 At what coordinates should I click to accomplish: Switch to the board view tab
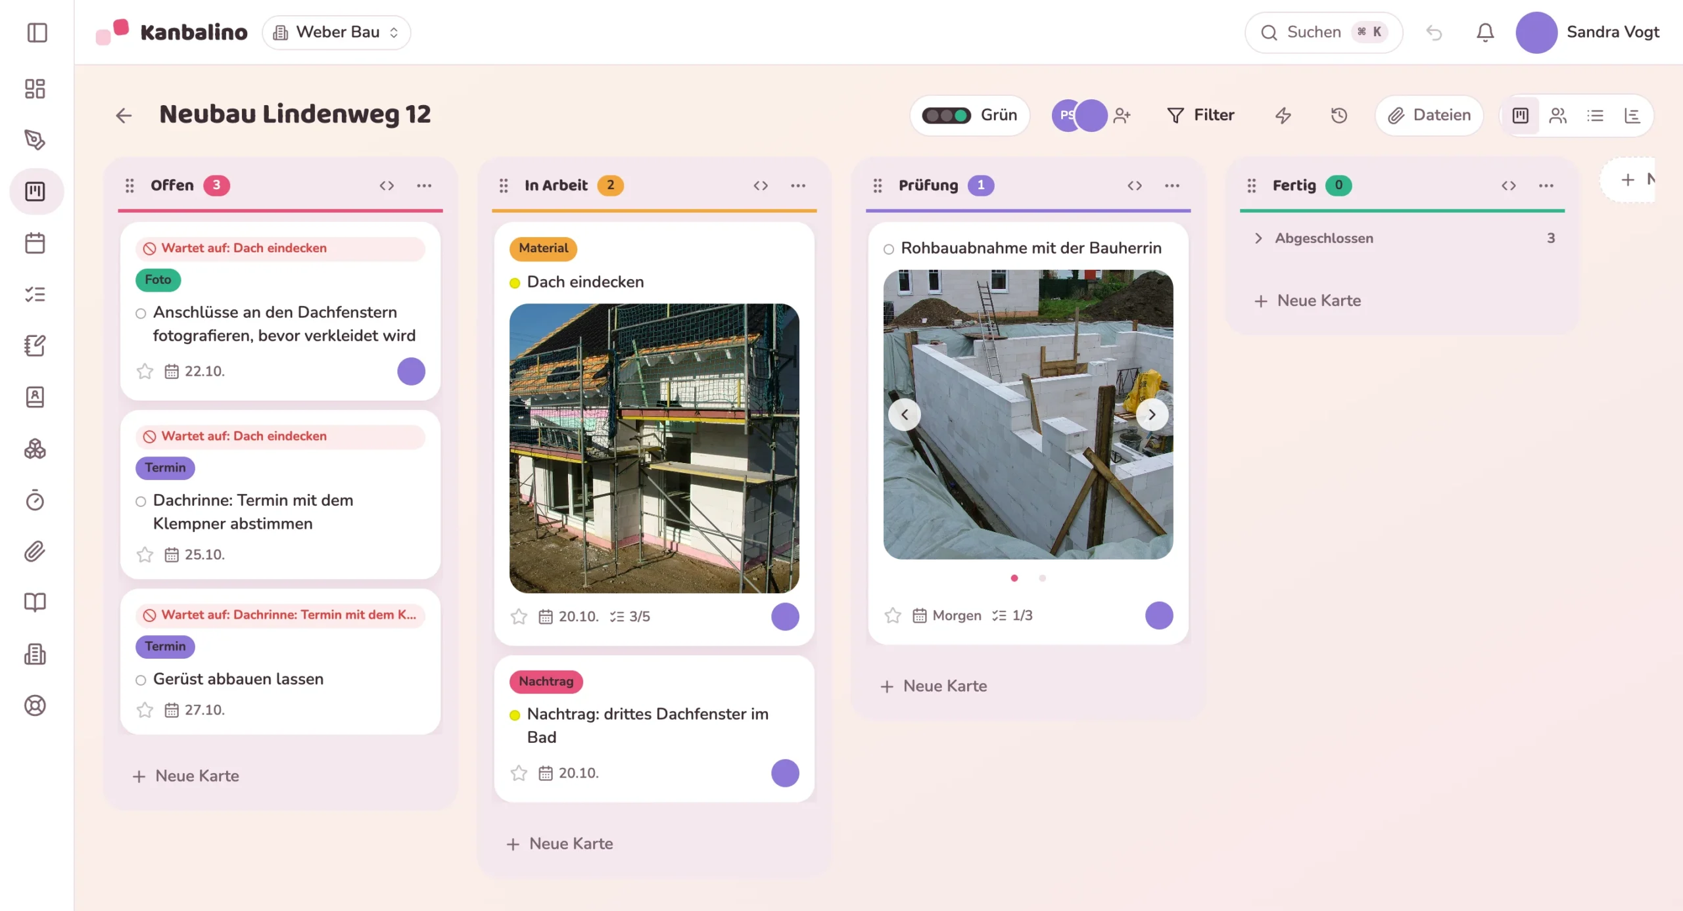click(1521, 116)
